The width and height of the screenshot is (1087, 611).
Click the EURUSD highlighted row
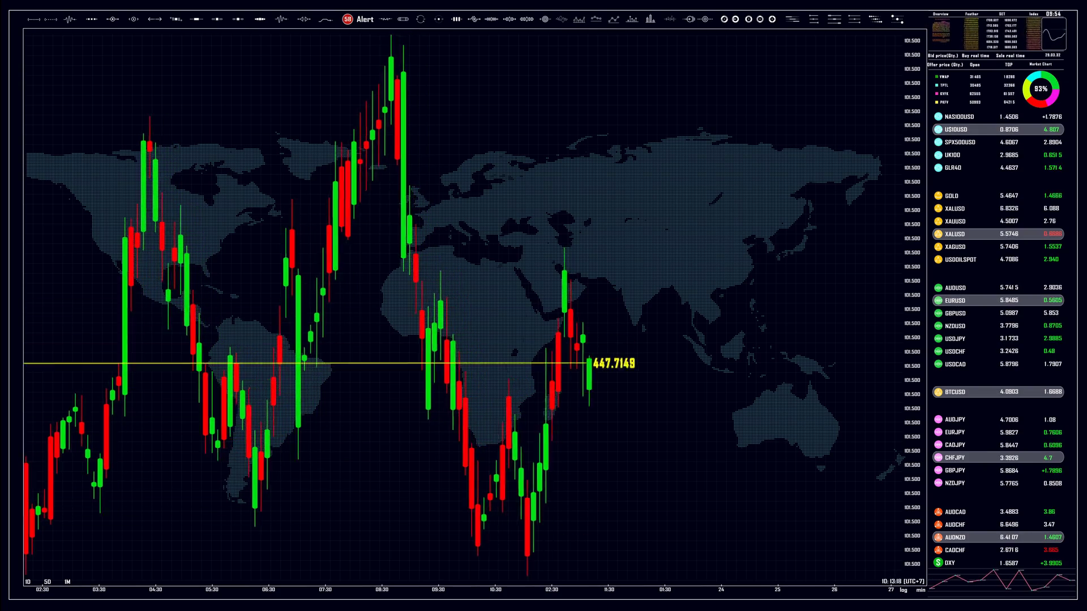click(998, 300)
